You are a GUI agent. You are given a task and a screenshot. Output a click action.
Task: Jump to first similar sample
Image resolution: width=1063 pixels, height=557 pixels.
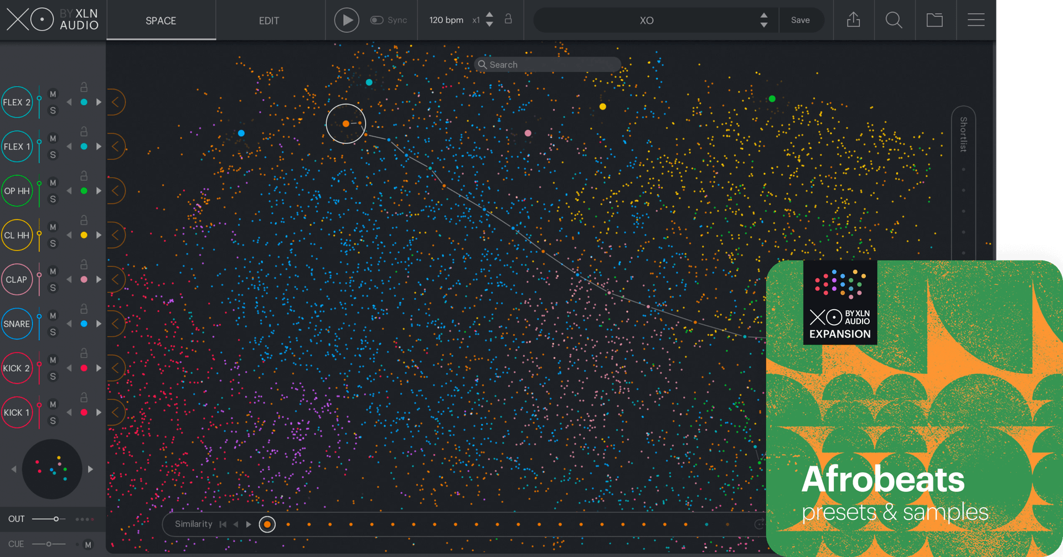(x=223, y=524)
